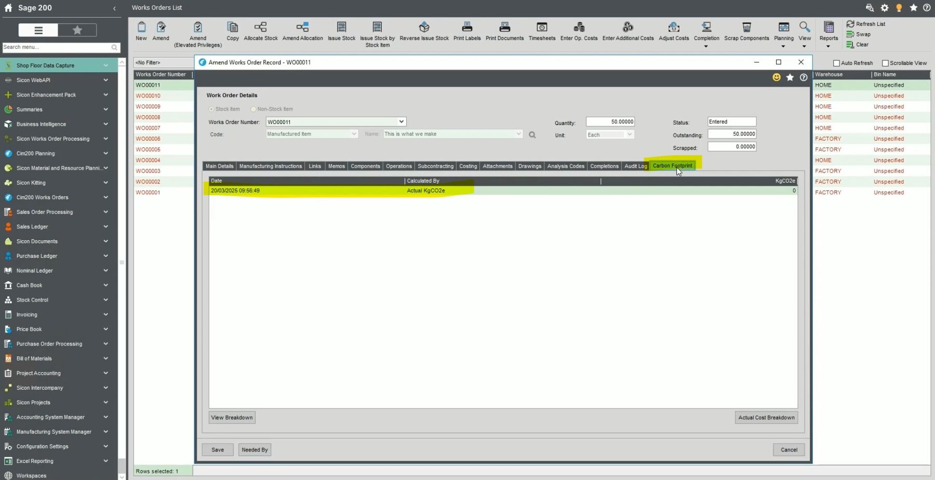Click the magnifier next to item Name field
The height and width of the screenshot is (480, 935).
tap(532, 135)
